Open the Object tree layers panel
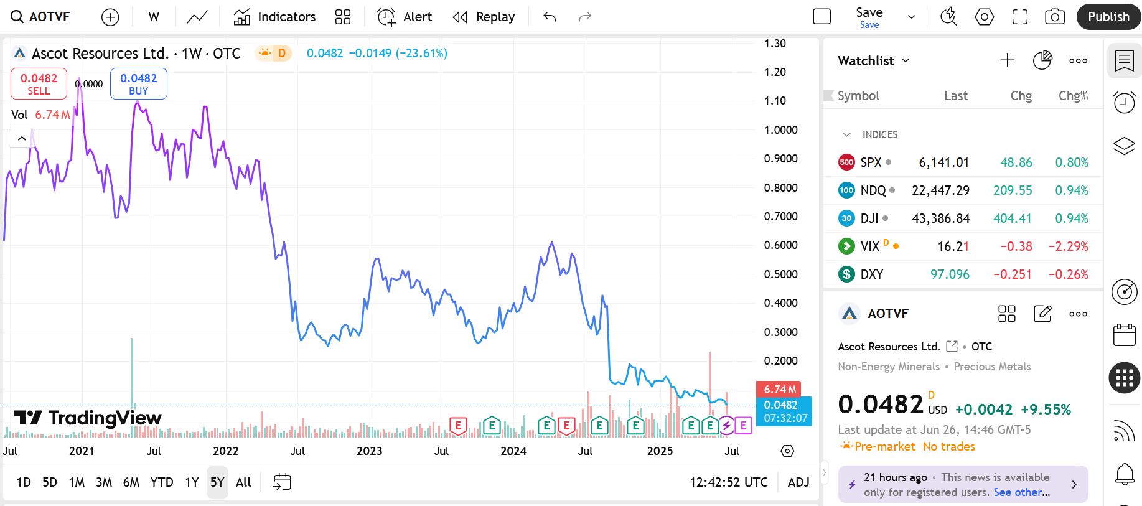 click(x=1124, y=146)
